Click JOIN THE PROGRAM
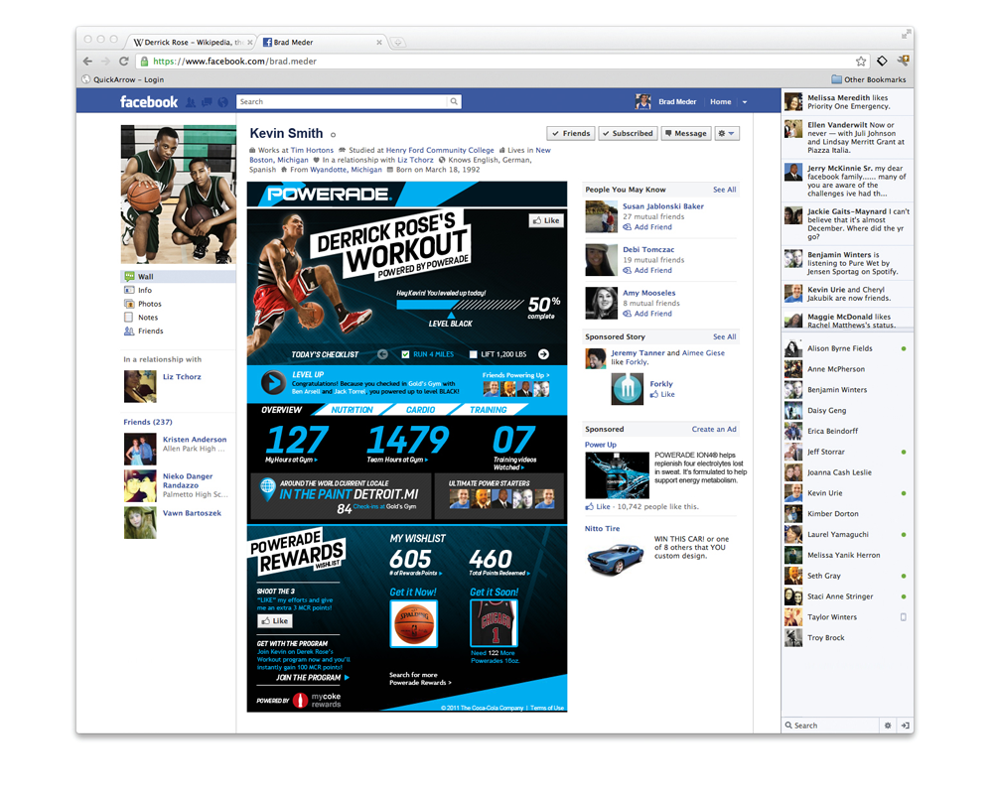Viewport: 993px width, 794px height. [x=312, y=678]
